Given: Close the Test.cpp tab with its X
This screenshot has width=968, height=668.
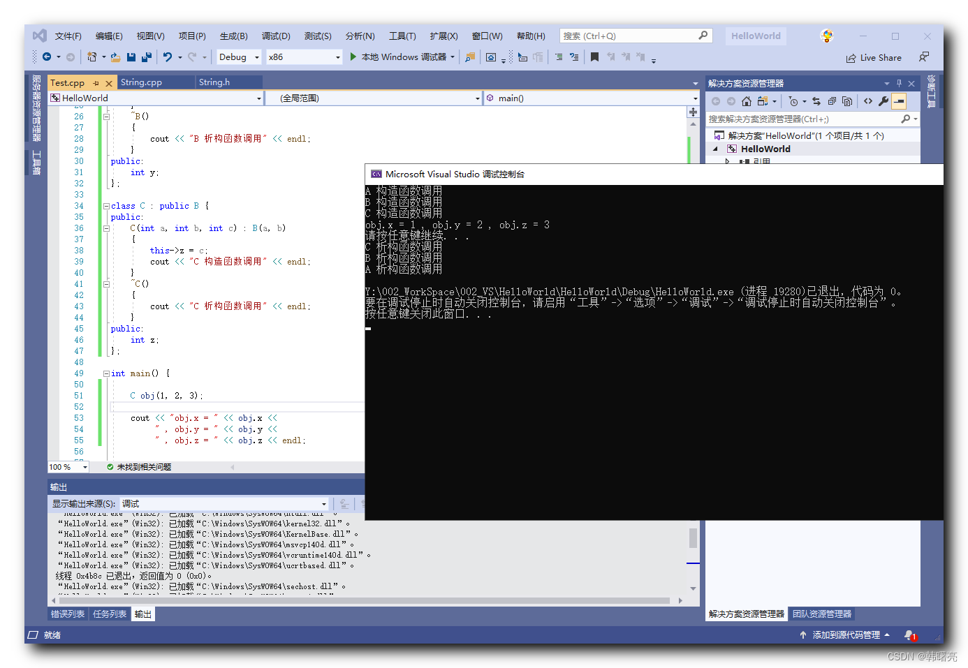Looking at the screenshot, I should click(x=109, y=83).
